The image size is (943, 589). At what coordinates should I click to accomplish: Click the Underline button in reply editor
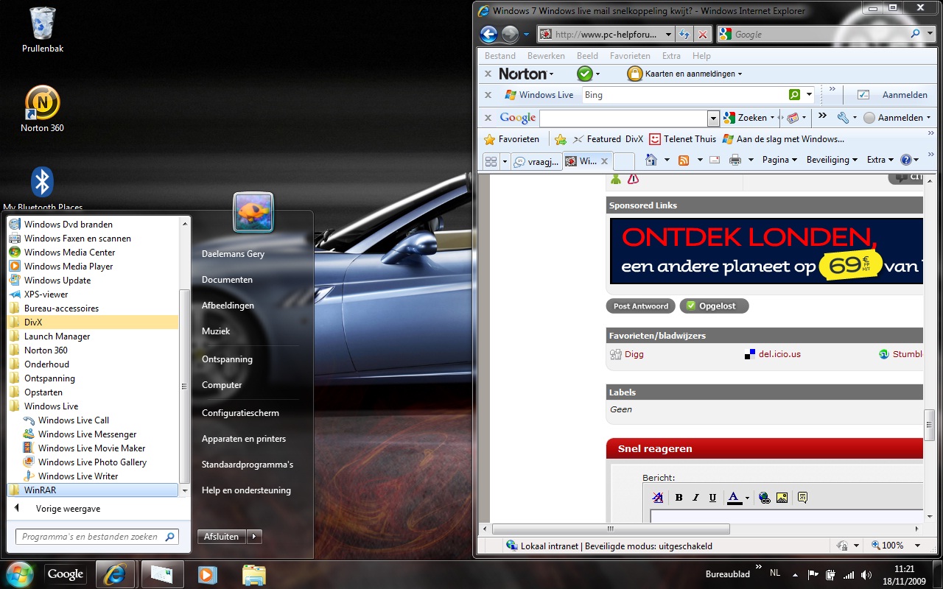pos(712,498)
